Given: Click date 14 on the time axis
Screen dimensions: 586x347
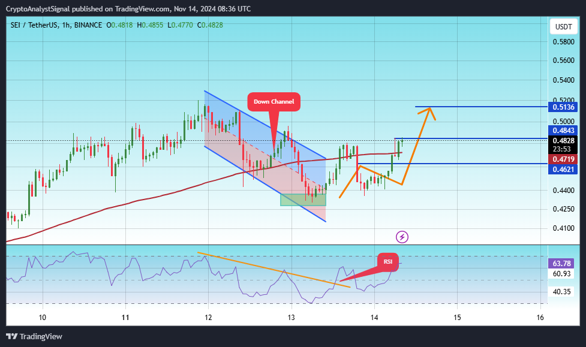Looking at the screenshot, I should tap(374, 318).
